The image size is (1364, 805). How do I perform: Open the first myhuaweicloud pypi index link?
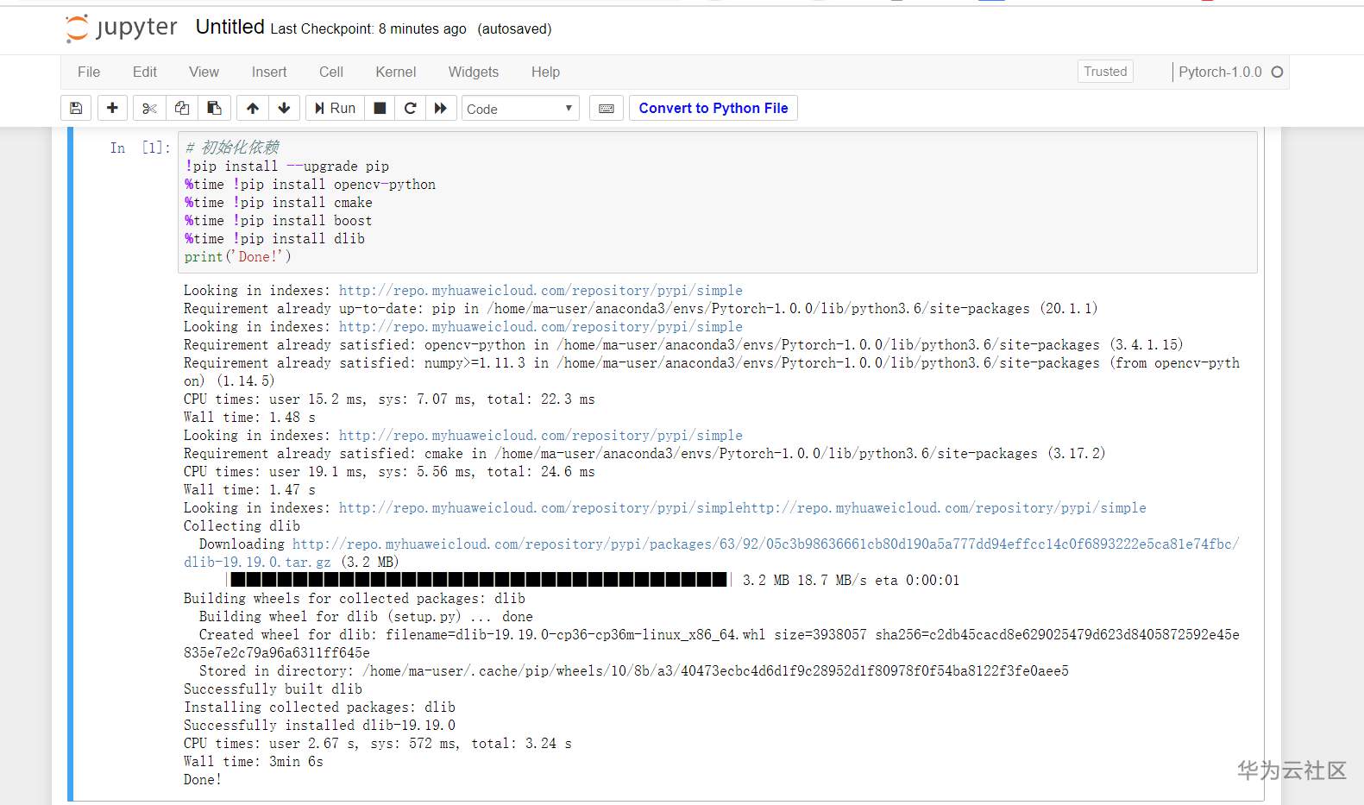tap(541, 291)
